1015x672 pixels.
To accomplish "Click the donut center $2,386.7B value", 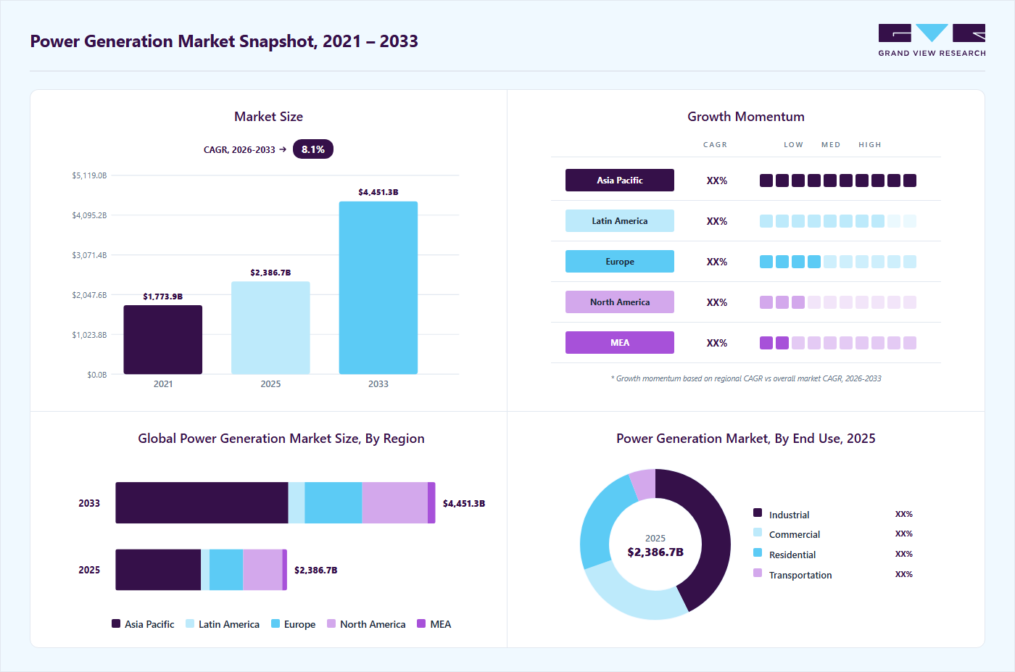I will 655,552.
